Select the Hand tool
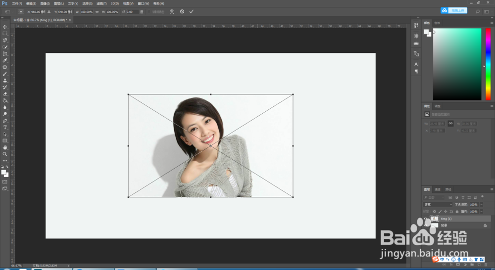This screenshot has width=495, height=270. [x=5, y=148]
